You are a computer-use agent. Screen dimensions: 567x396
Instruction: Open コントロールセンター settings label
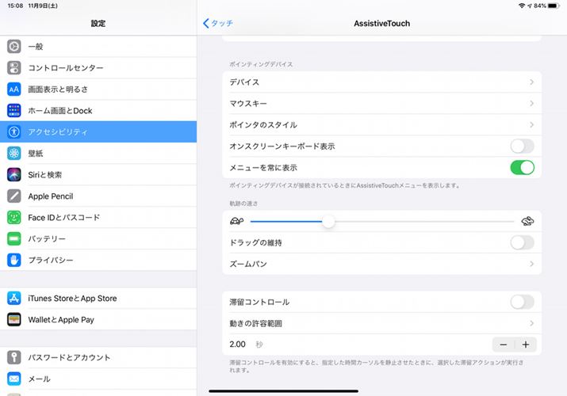[66, 68]
